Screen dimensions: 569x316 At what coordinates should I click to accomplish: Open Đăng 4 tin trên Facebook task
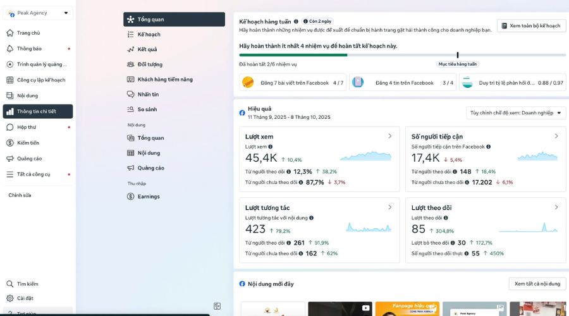tap(403, 83)
